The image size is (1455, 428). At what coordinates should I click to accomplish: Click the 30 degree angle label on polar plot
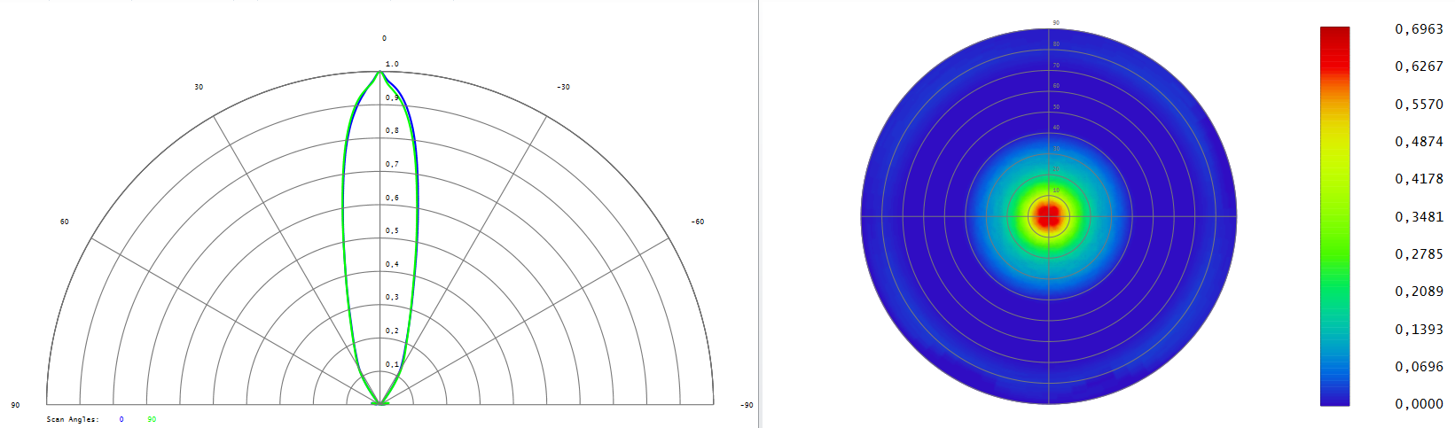click(199, 87)
